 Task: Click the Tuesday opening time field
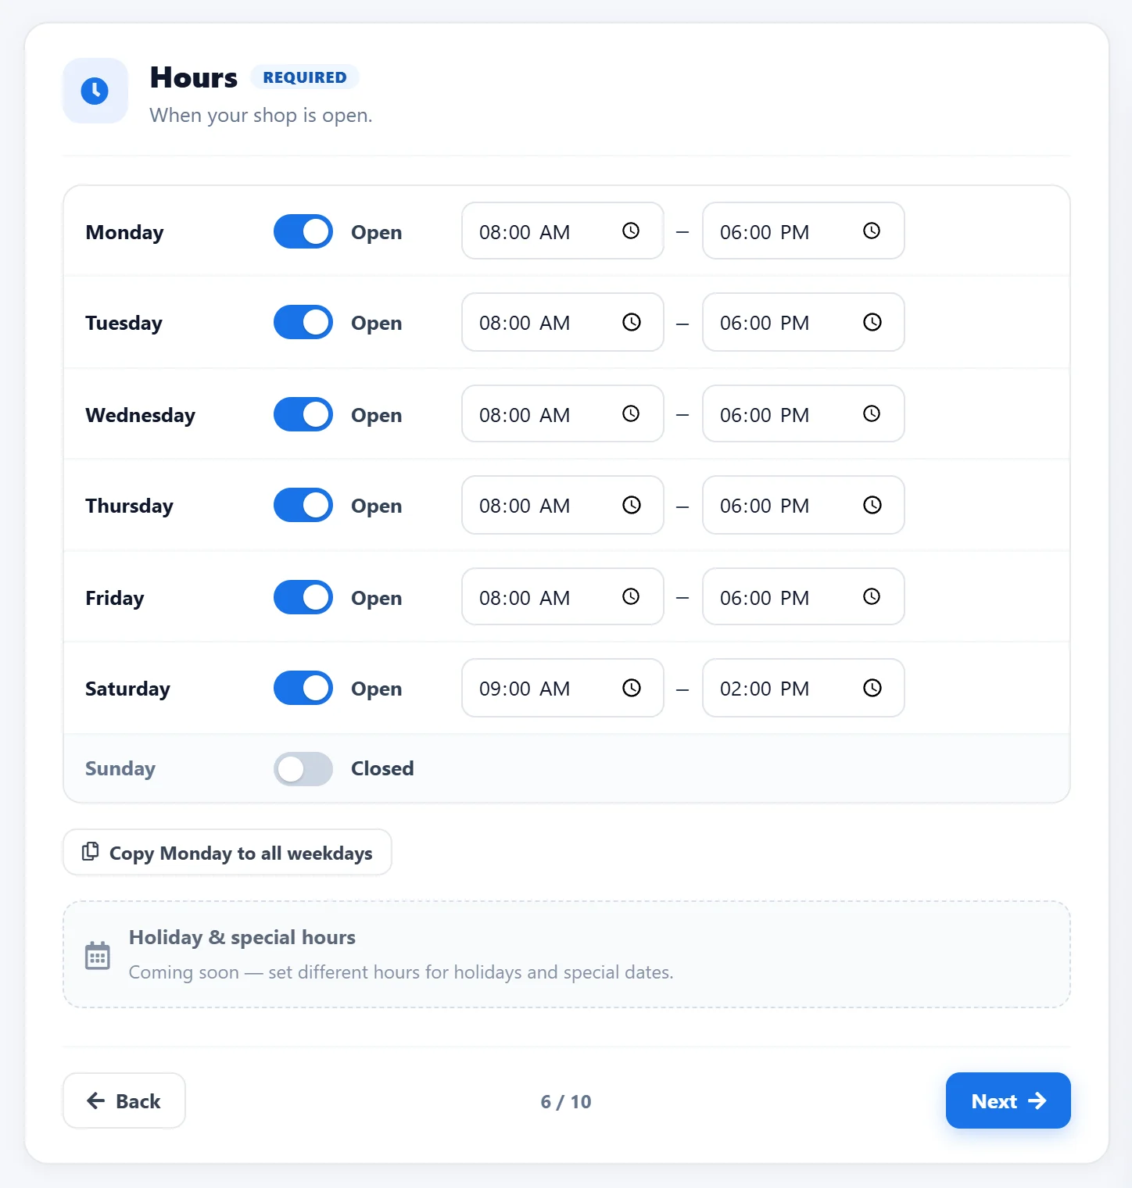(x=563, y=322)
